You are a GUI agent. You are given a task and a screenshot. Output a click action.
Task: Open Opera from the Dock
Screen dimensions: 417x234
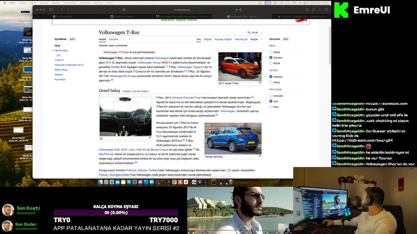pos(180,182)
